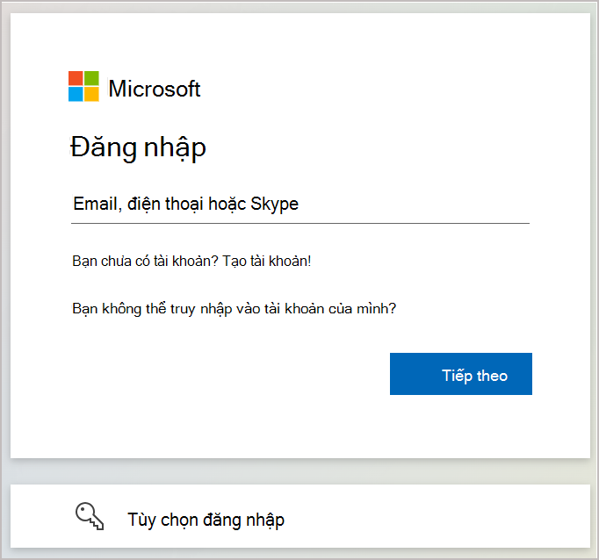The height and width of the screenshot is (560, 599).
Task: Click the red square of Microsoft logo
Action: tap(76, 79)
